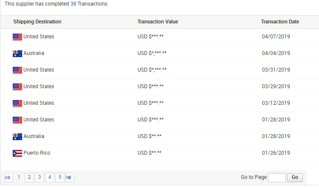
Task: Click the Next page button
Action: 69,178
